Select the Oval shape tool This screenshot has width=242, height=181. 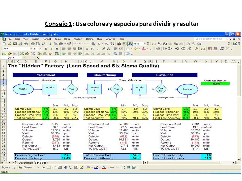(54, 167)
